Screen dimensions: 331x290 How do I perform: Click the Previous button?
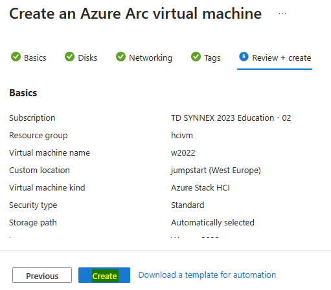(42, 275)
